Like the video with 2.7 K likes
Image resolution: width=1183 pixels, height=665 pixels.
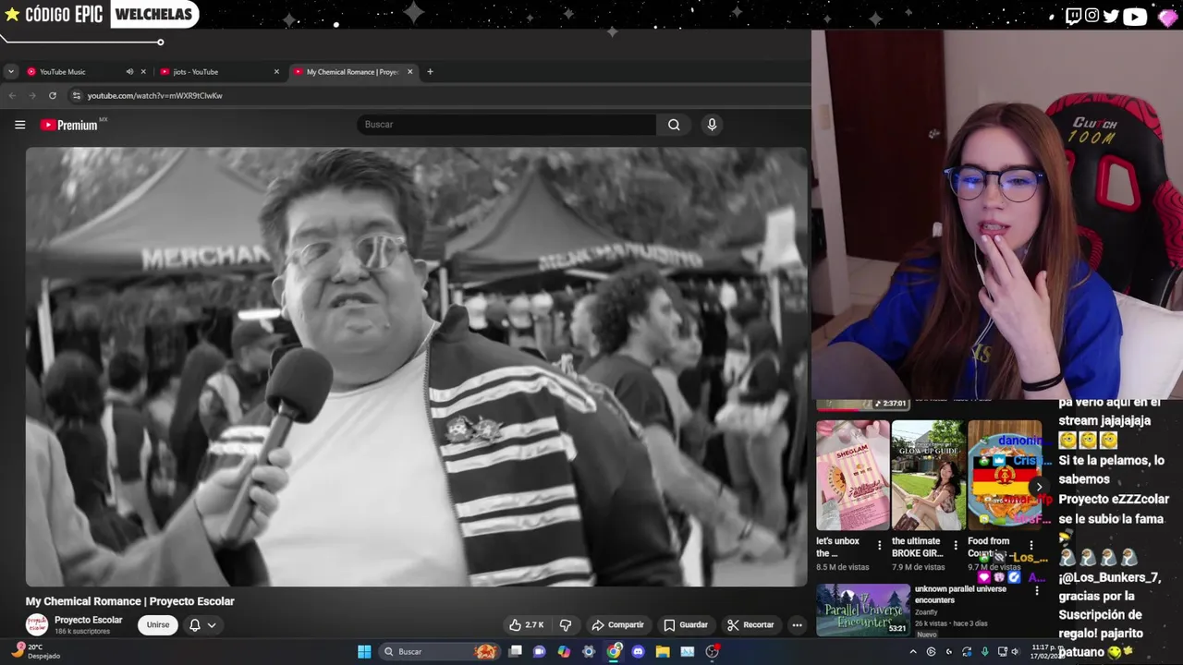[526, 624]
